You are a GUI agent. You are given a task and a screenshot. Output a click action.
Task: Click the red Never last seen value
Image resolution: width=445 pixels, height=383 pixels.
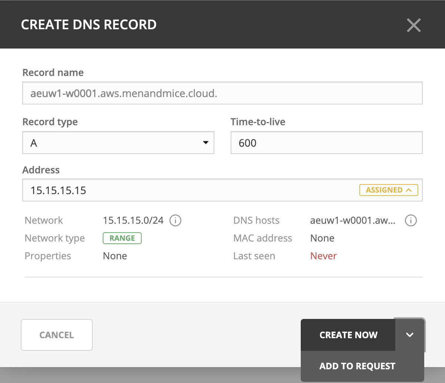click(323, 256)
